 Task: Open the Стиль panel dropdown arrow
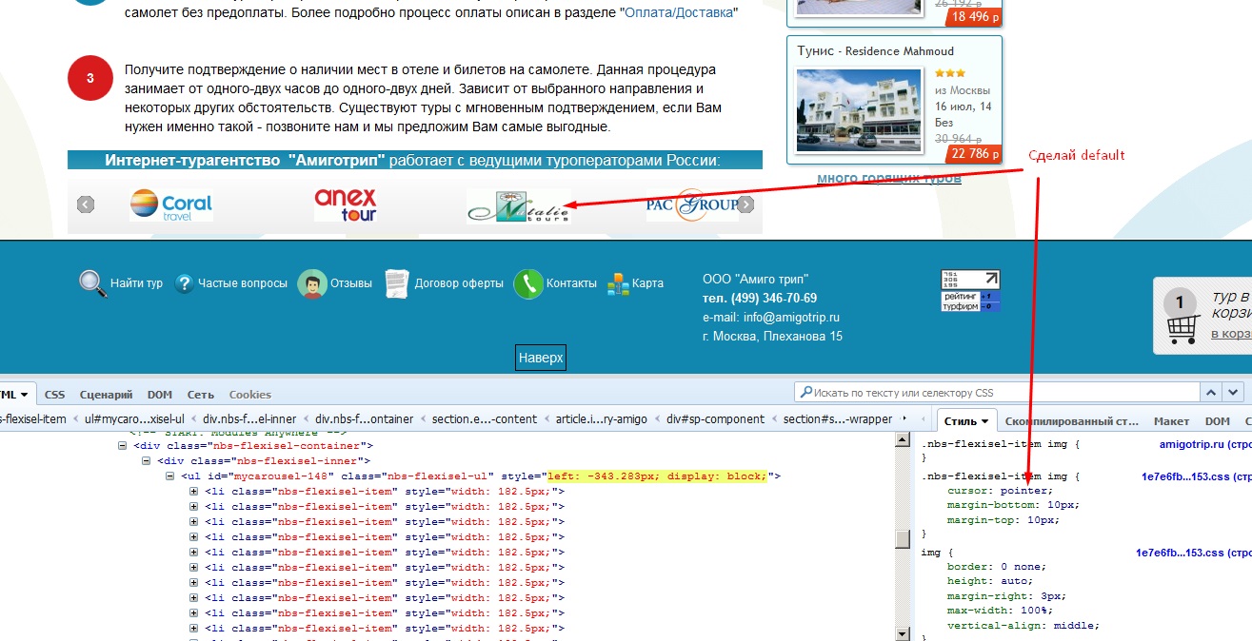tap(984, 421)
